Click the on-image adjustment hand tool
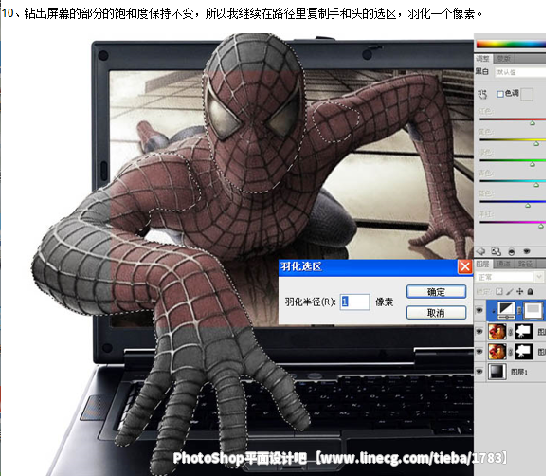 [482, 94]
